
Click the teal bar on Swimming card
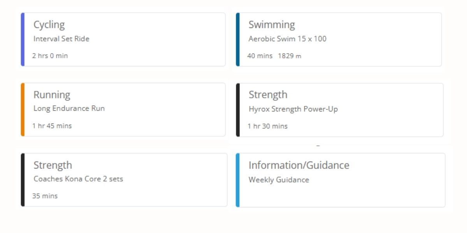click(x=238, y=39)
